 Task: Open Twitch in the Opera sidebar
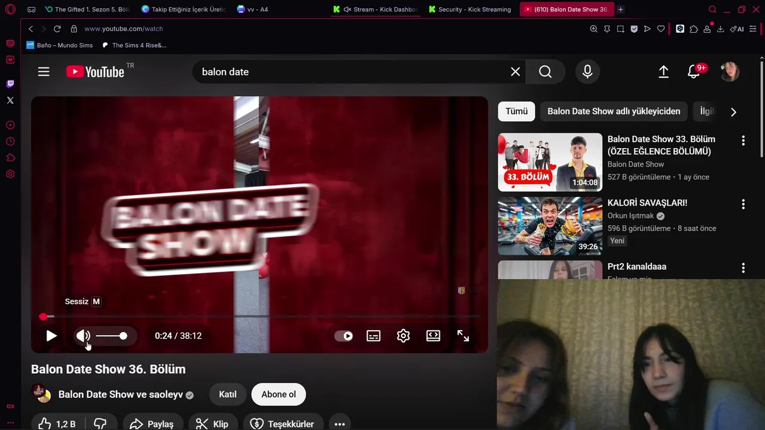(10, 84)
